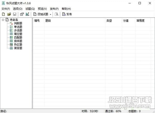Screen dimensions: 155x113
Task: Click the 单选题 icon in tree
Action: tap(11, 27)
